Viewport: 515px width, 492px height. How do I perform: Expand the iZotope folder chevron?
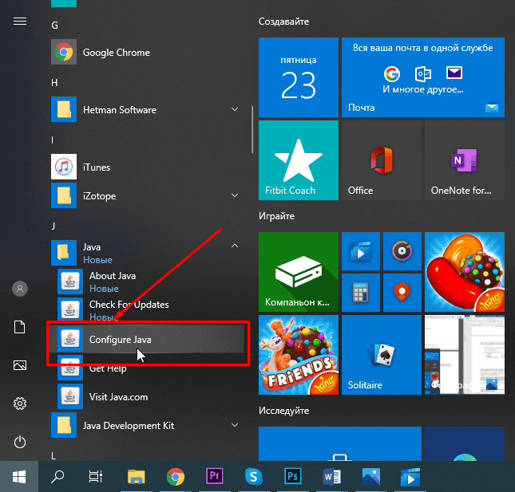[x=235, y=195]
